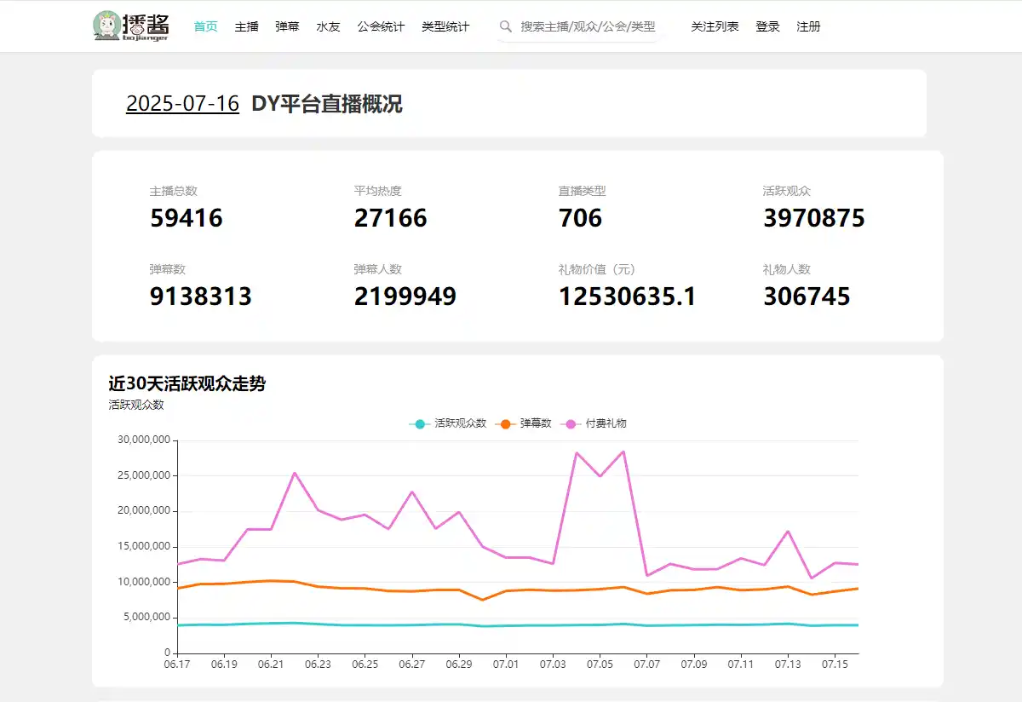Screen dimensions: 1022x702
Task: Click the 主播总数 value 59416
Action: click(187, 218)
